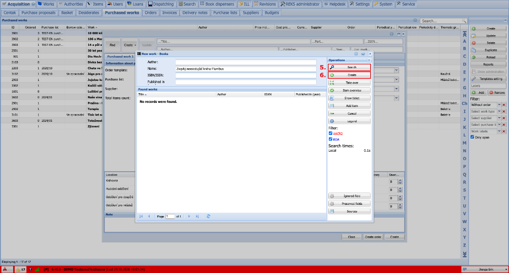Viewport: 509px width, 273px height.
Task: Close the New work - Books dialog
Action: [370, 53]
